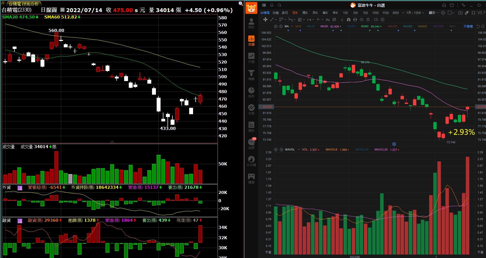
Task: Select the arrow annotation tool
Action: [318, 20]
